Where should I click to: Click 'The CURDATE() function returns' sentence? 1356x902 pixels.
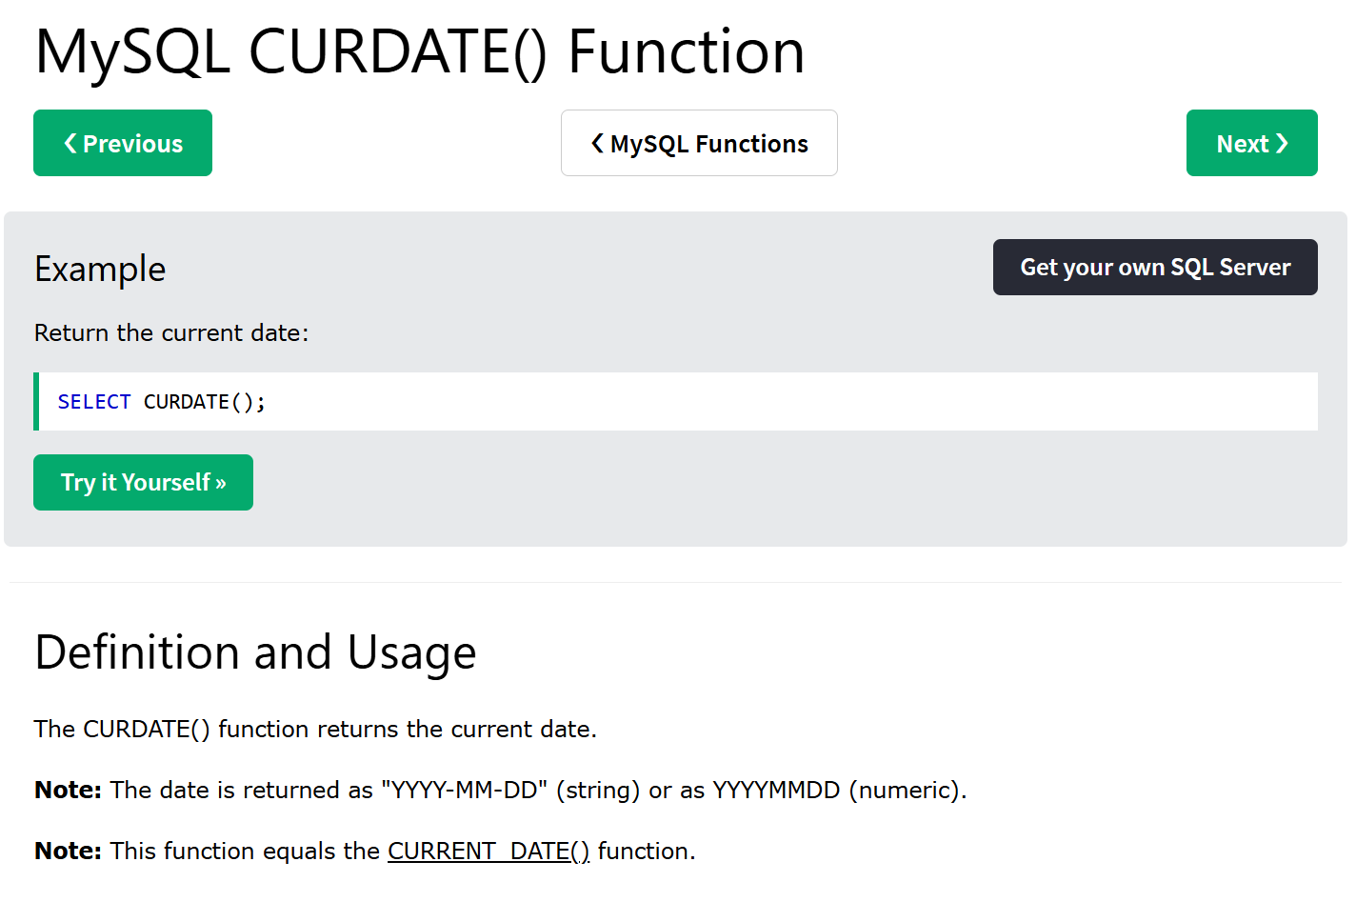pos(315,729)
